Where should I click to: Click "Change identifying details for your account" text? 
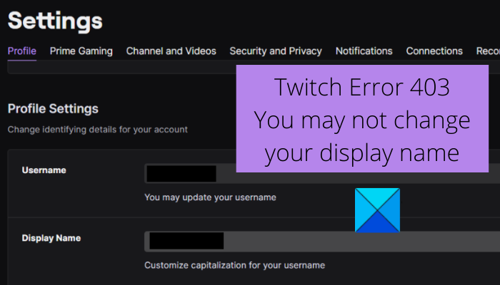pyautogui.click(x=98, y=130)
